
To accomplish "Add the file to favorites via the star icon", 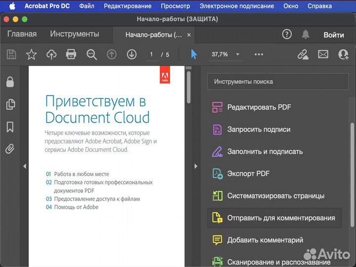I will (31, 54).
